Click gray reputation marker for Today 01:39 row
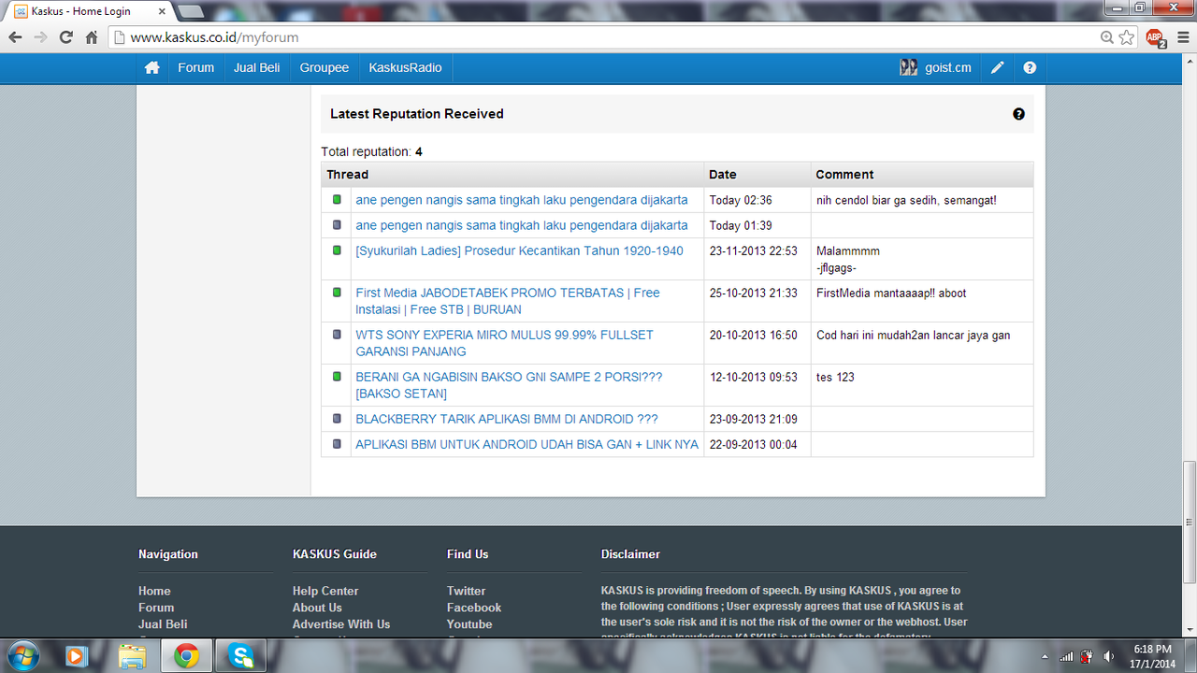1197x673 pixels. pos(337,224)
